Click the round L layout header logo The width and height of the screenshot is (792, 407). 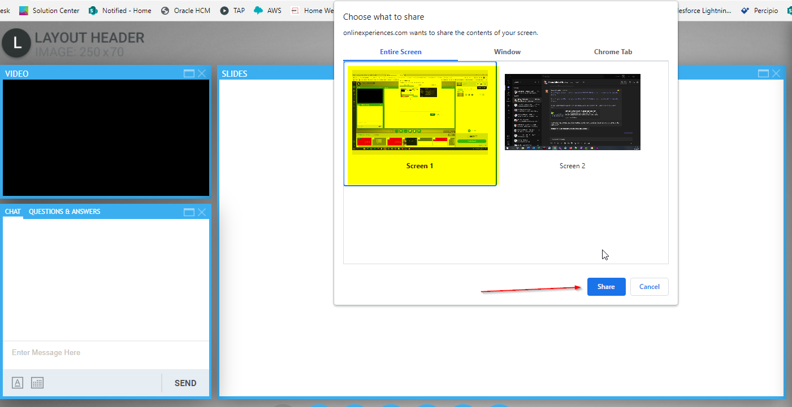pos(18,43)
